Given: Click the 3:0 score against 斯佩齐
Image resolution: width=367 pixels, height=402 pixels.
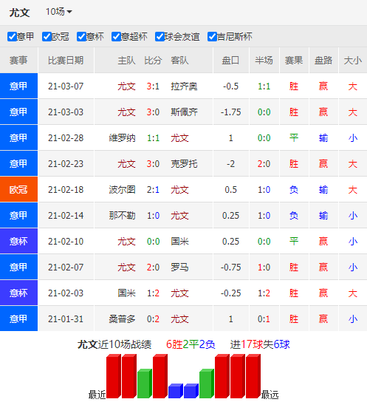Looking at the screenshot, I should tap(153, 112).
